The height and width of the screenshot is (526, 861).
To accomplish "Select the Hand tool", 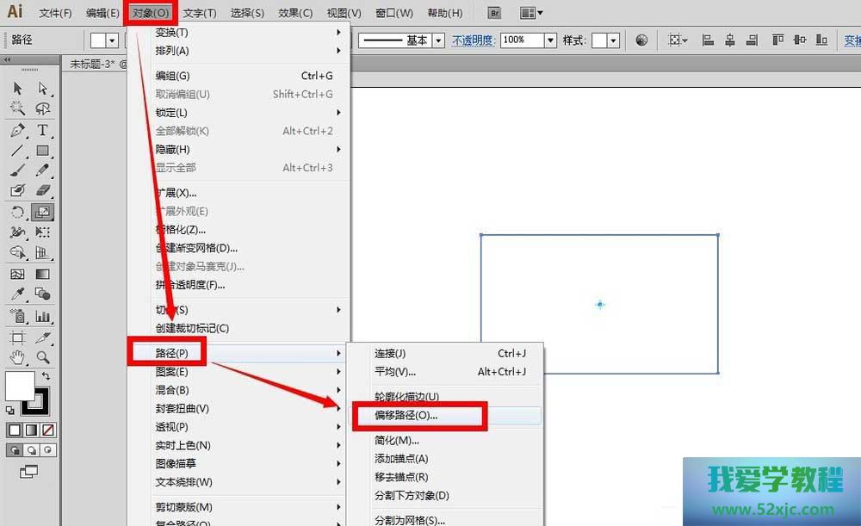I will point(17,357).
